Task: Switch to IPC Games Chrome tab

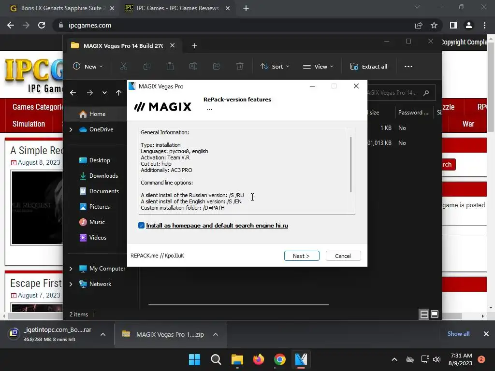Action: coord(178,8)
